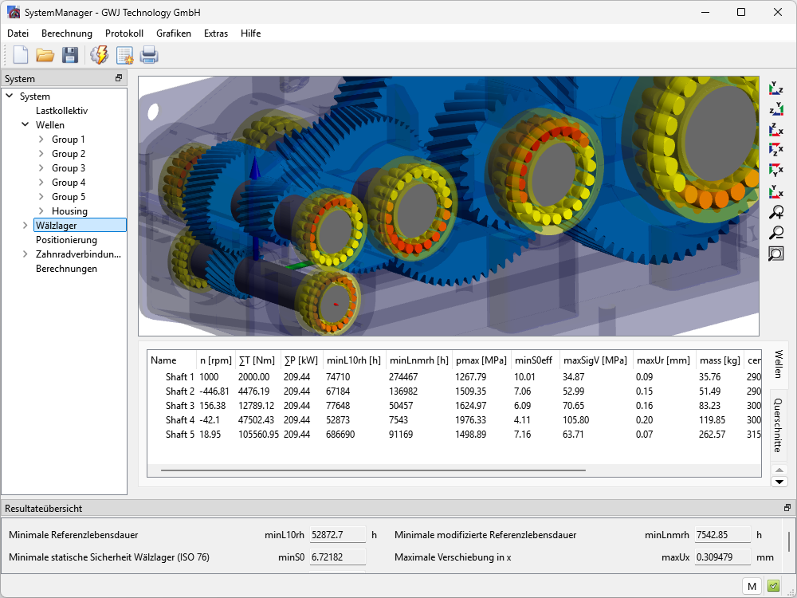
Task: Switch to the Querschnitte vertical tab
Action: pos(778,424)
